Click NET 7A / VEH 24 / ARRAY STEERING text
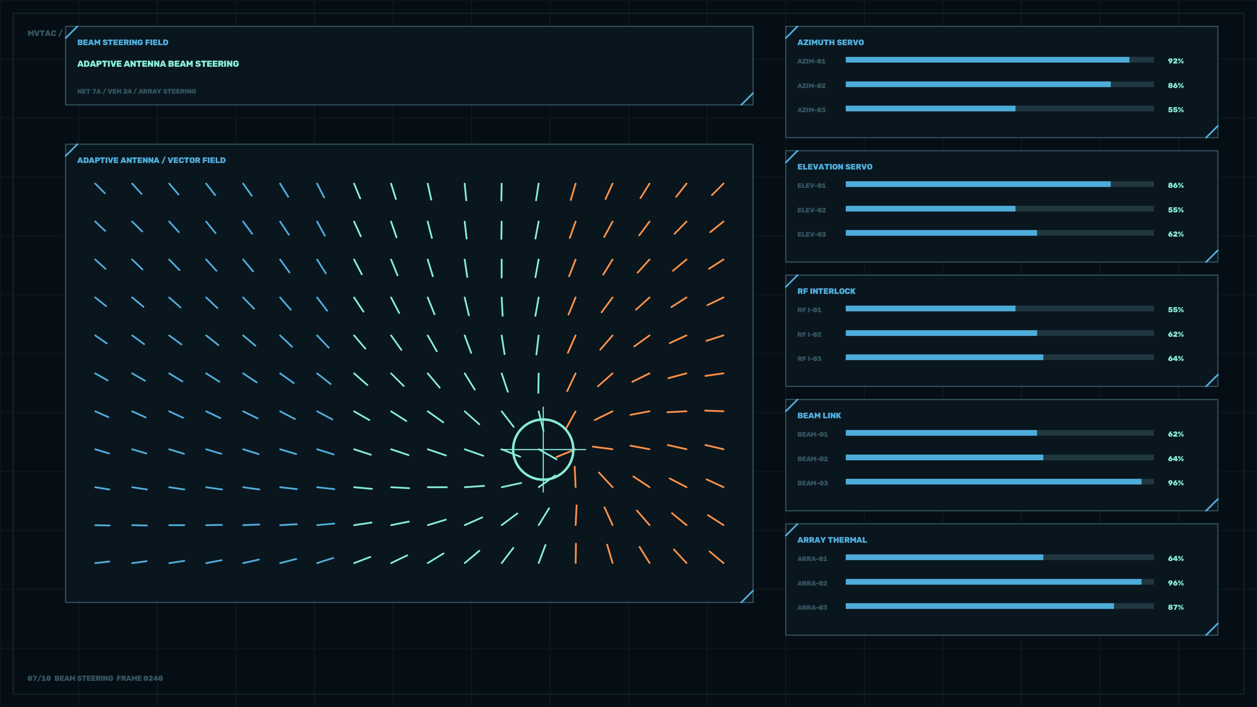1257x707 pixels. coord(137,91)
